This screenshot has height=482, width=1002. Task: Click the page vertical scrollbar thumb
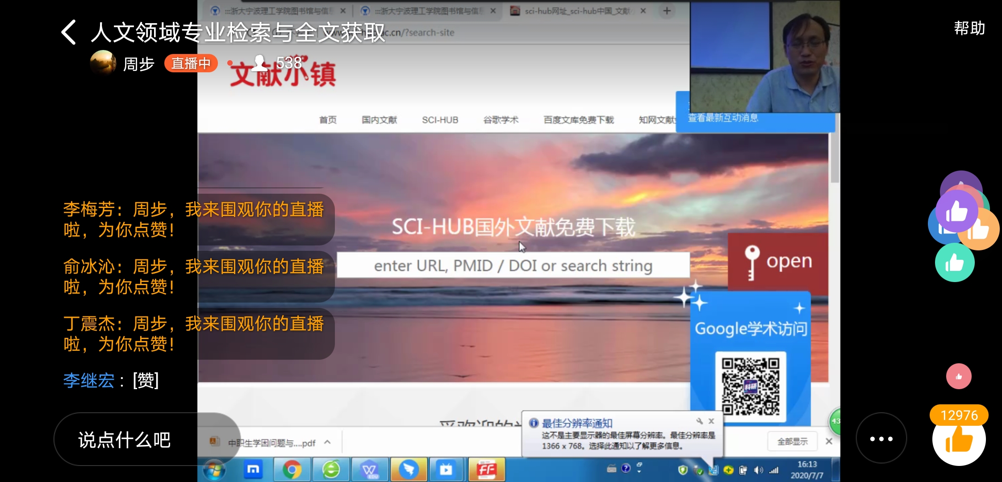coord(834,152)
